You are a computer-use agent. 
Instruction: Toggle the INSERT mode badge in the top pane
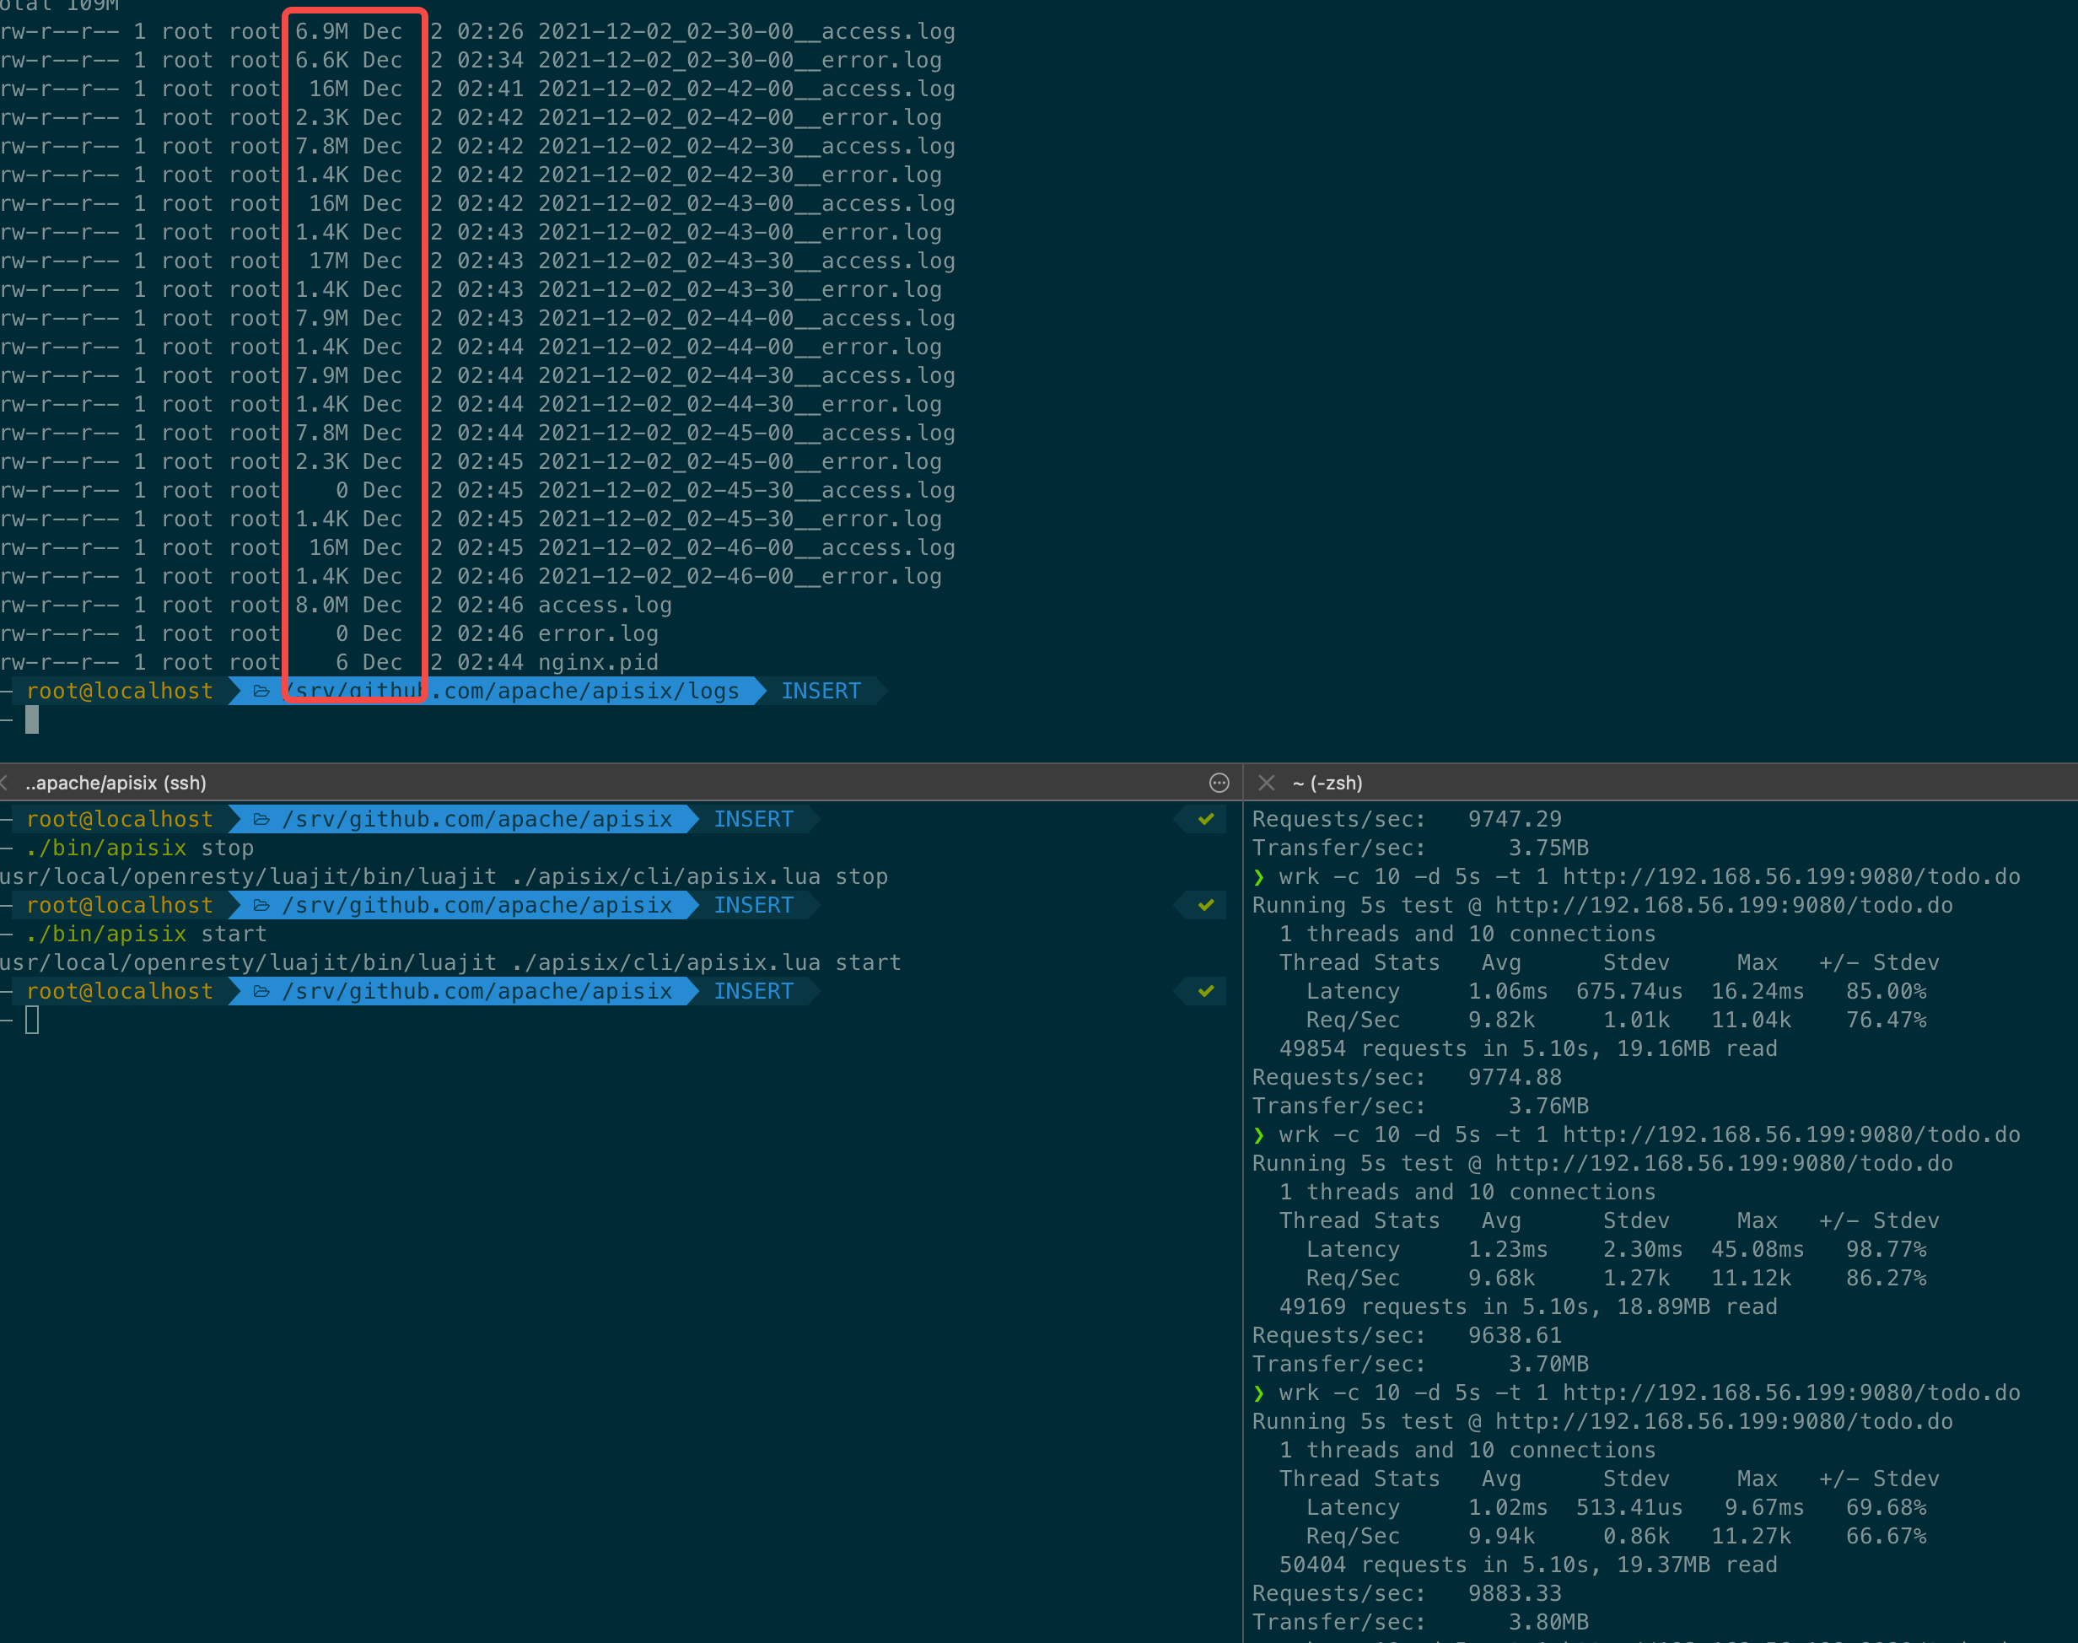(821, 691)
